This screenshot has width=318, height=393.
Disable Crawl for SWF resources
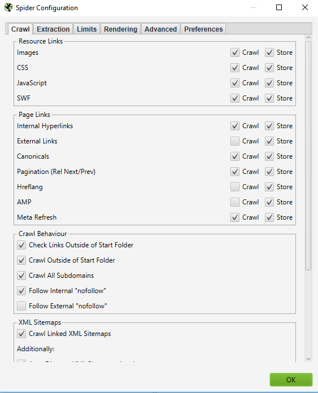point(235,98)
